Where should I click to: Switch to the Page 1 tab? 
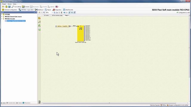67,15
